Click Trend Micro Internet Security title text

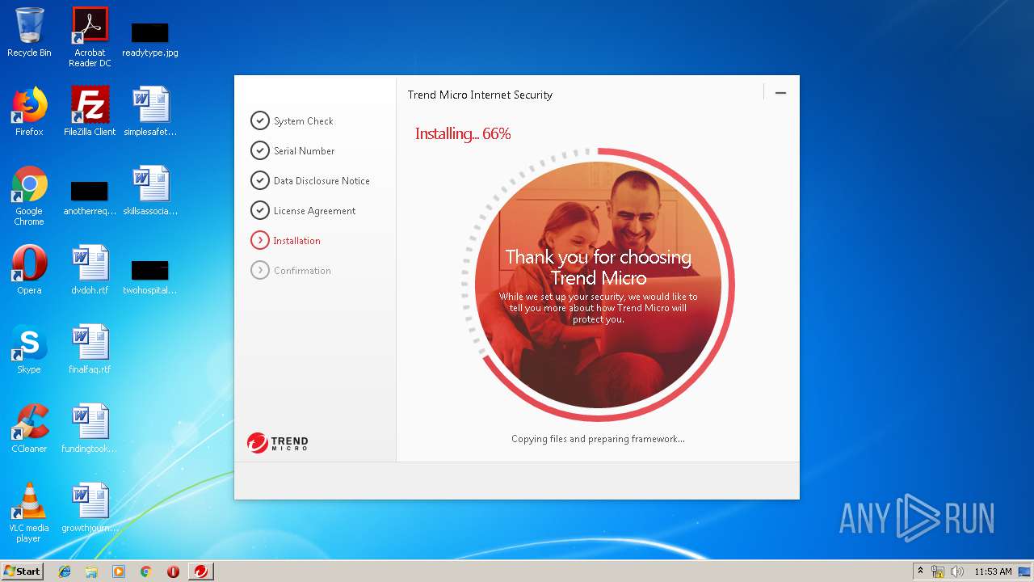click(480, 95)
